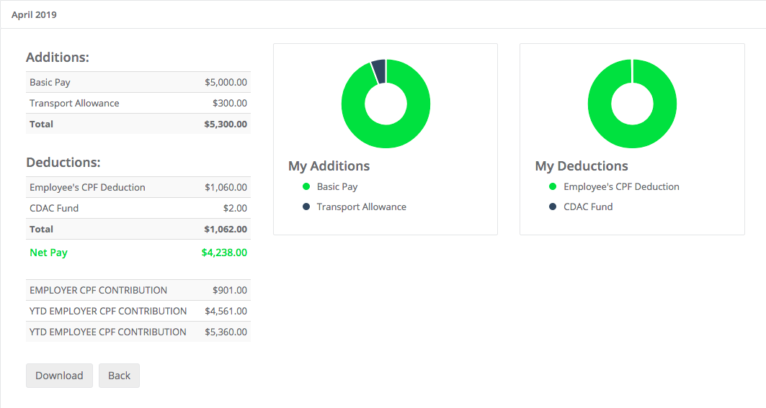Toggle Transport Allowance legend label in chart
The image size is (766, 408).
(x=362, y=207)
